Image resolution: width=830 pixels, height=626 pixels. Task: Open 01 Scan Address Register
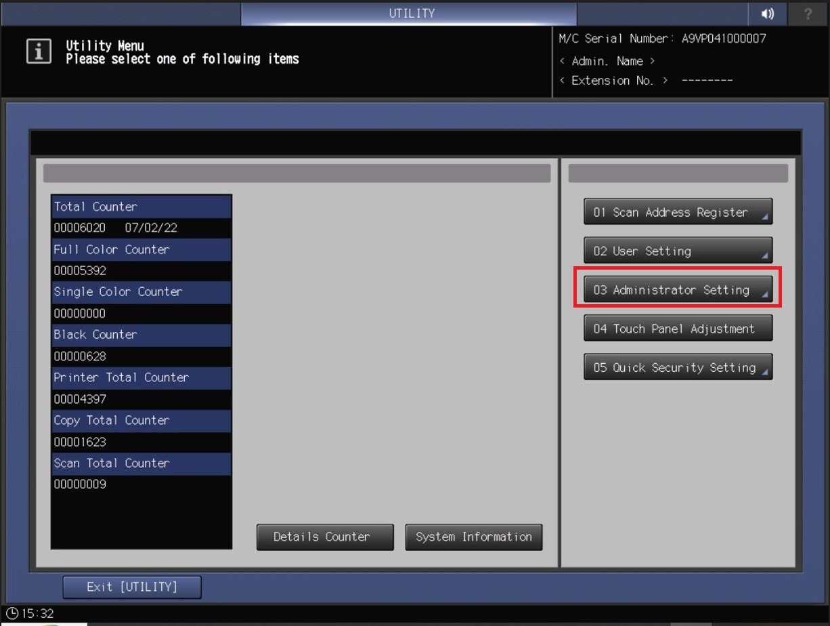[678, 212]
